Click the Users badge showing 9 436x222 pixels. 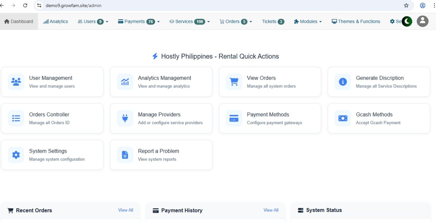(x=100, y=22)
